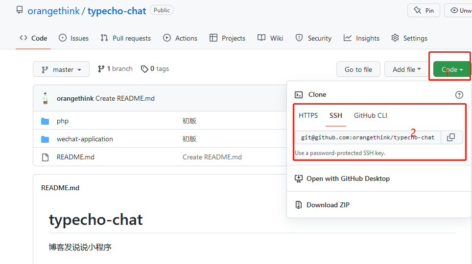Click the GitHub Desktop download icon
Image resolution: width=472 pixels, height=264 pixels.
(299, 178)
